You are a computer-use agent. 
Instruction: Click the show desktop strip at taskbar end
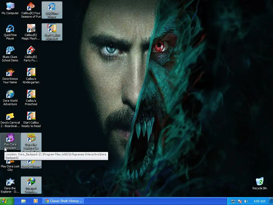coord(271,201)
